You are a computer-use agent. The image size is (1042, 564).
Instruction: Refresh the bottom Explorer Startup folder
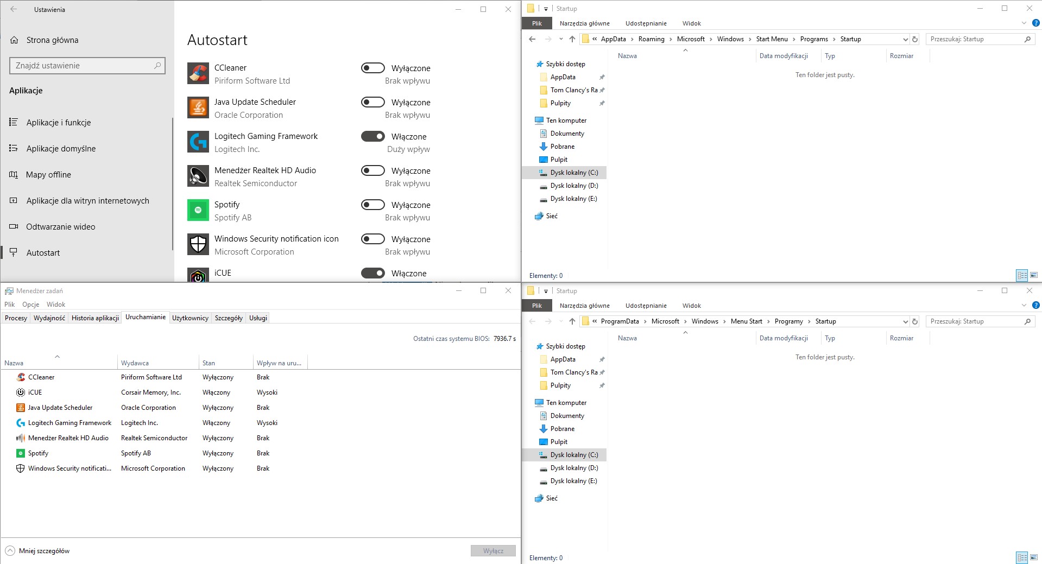pos(915,321)
